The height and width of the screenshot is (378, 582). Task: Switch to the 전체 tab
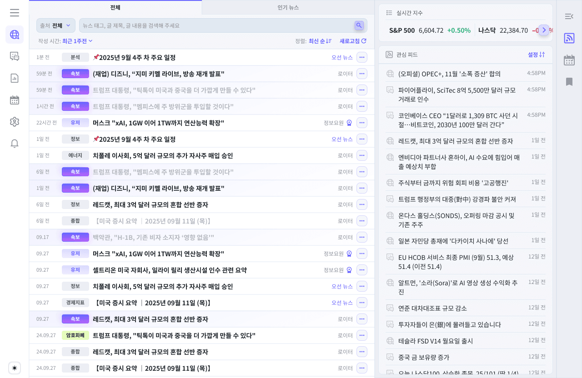pyautogui.click(x=115, y=7)
